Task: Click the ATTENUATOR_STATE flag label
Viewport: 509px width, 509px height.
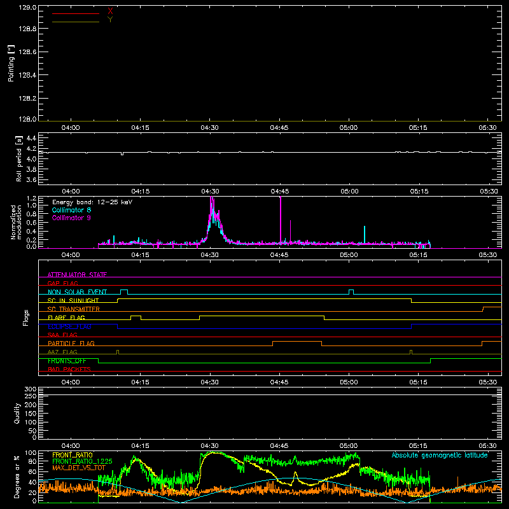Action: [77, 275]
